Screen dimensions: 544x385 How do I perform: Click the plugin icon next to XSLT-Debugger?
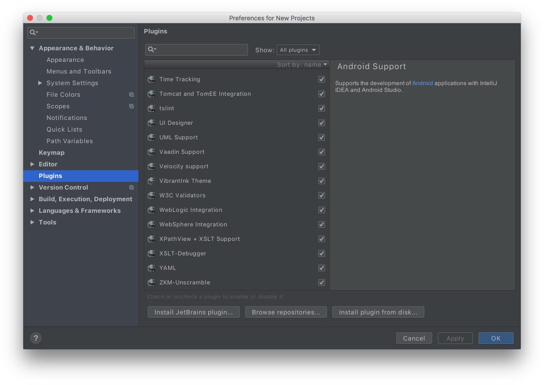pos(151,253)
